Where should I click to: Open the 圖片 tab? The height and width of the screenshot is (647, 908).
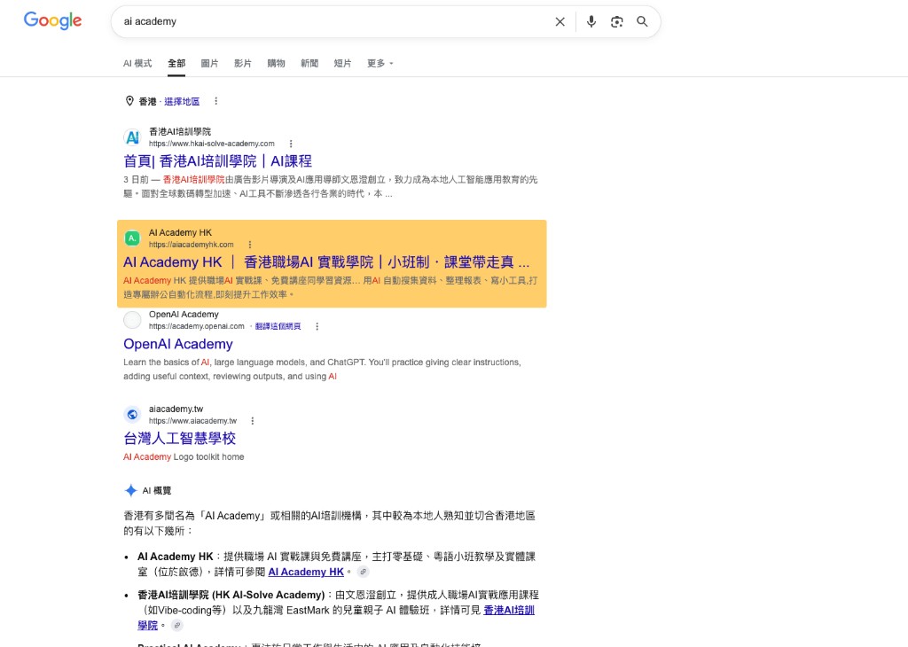(x=209, y=63)
